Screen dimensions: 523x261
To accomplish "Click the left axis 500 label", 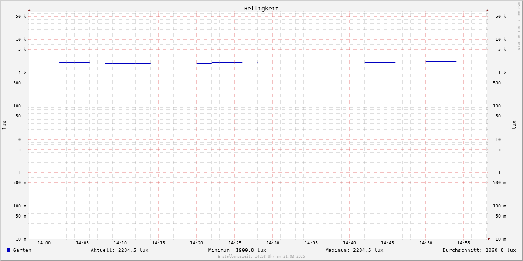I will [17, 83].
